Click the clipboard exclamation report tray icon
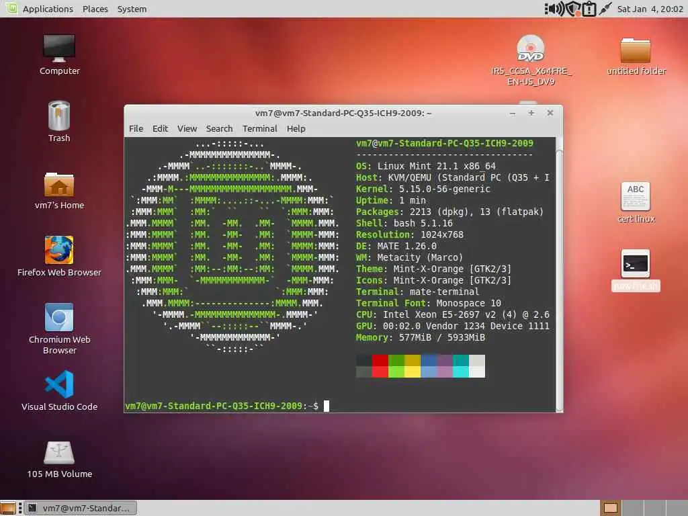 (x=589, y=9)
